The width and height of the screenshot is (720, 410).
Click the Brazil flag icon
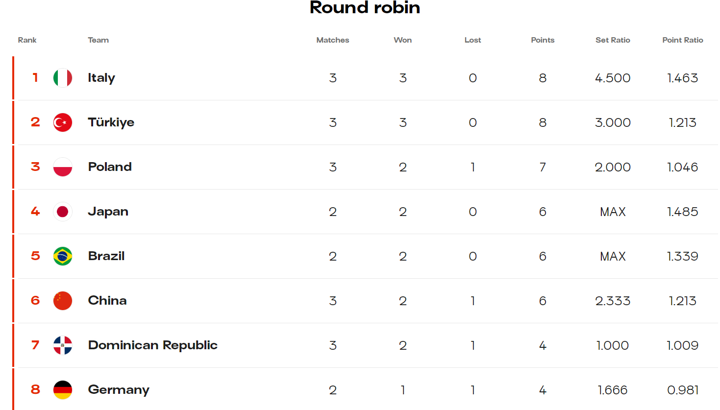[x=63, y=256]
